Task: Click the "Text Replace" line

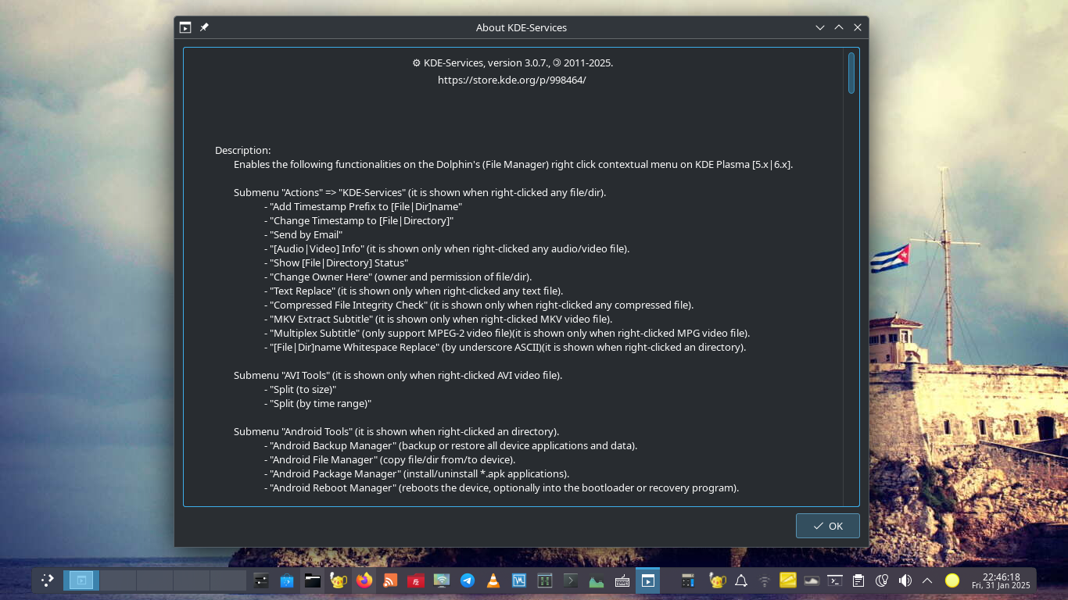Action: click(x=414, y=291)
